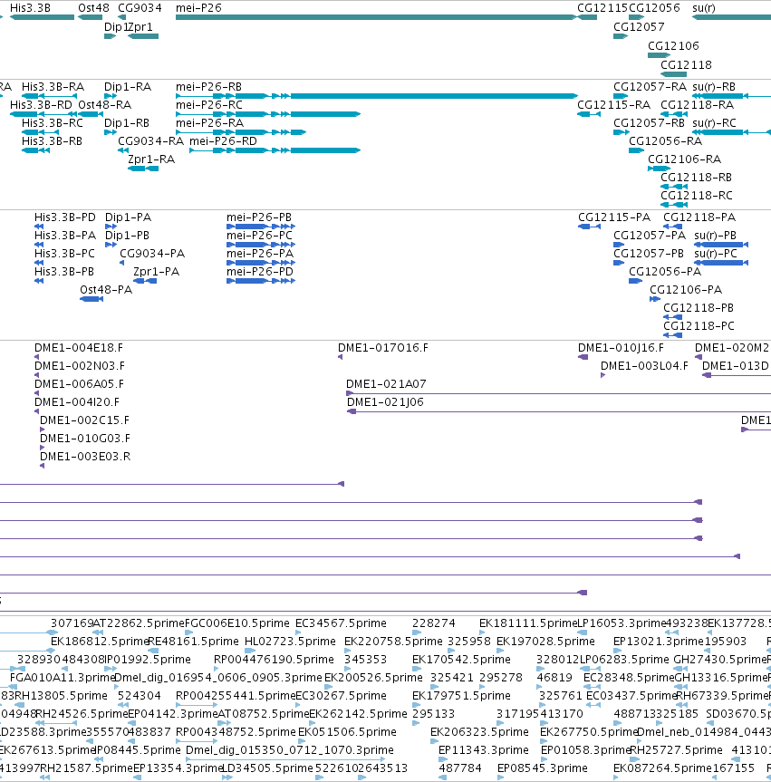This screenshot has height=782, width=771.
Task: Open the His3.3B-PD protein label
Action: pos(65,217)
